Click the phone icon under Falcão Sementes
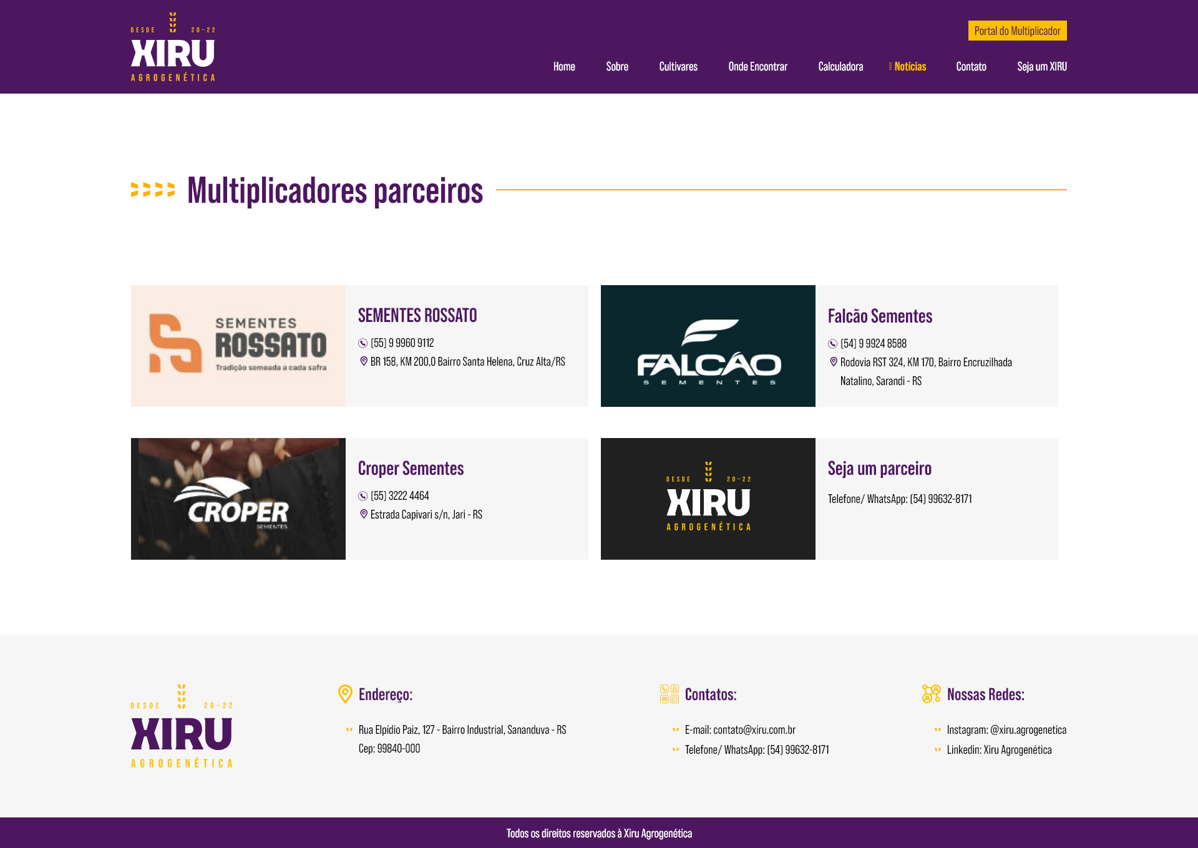The width and height of the screenshot is (1198, 848). point(832,344)
